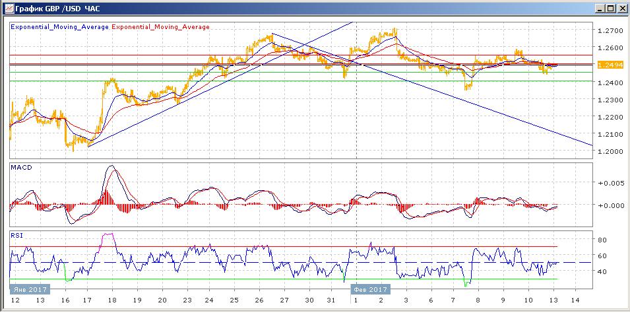Select the Янв 2017 month marker
This screenshot has width=630, height=313.
click(30, 289)
